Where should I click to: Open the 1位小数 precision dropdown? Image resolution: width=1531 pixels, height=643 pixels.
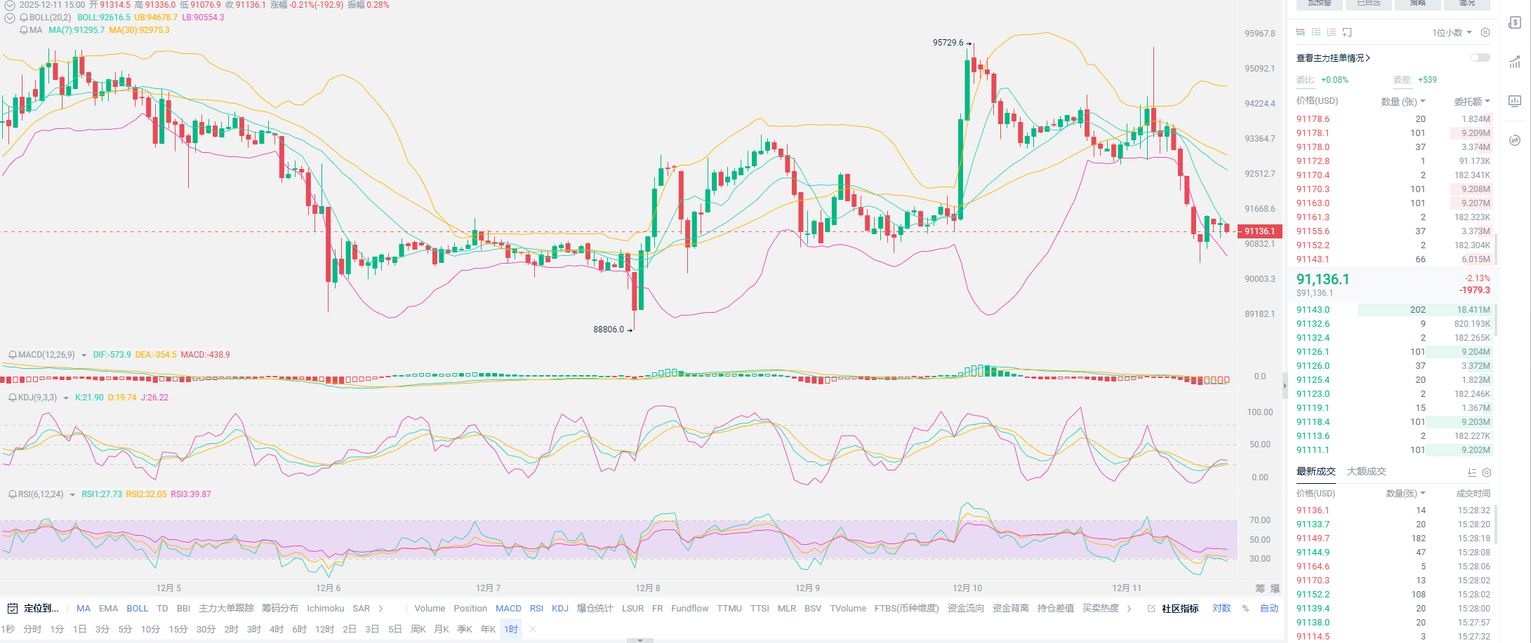click(1452, 32)
